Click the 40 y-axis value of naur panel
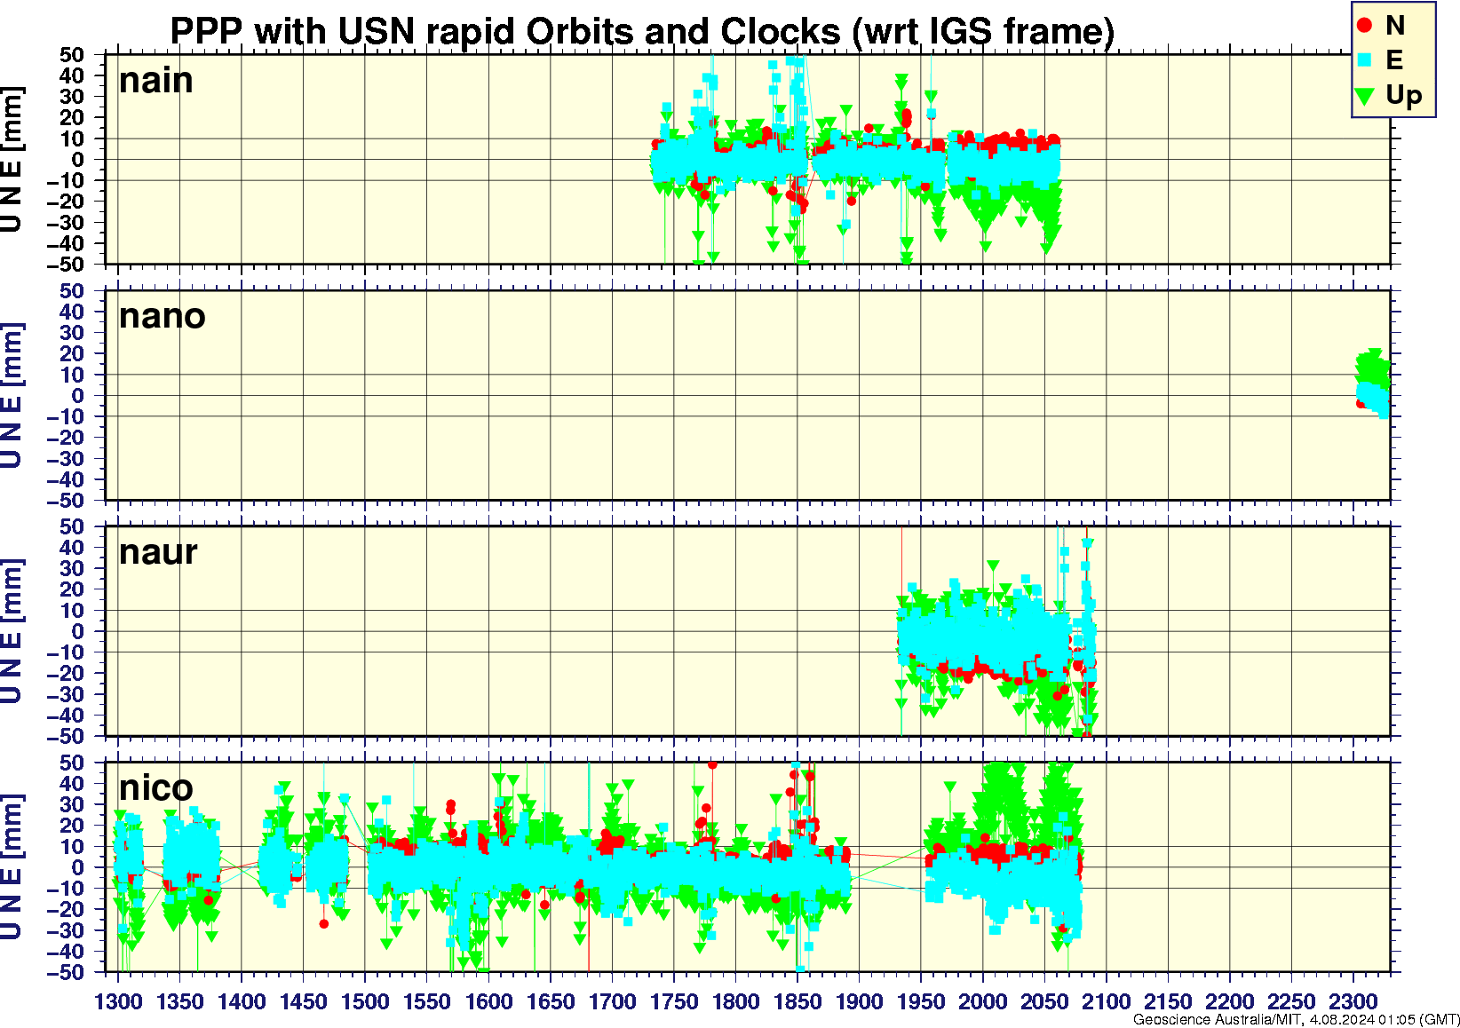1460x1028 pixels. tap(72, 548)
